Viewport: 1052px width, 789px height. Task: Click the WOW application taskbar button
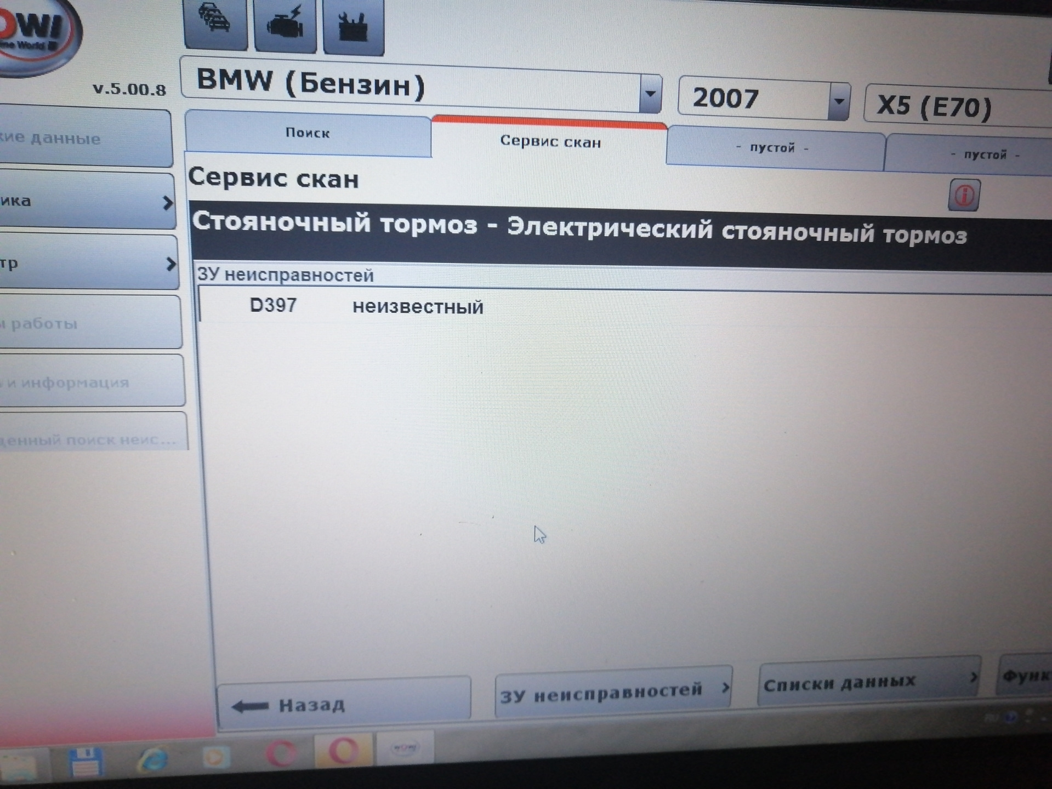pos(405,747)
